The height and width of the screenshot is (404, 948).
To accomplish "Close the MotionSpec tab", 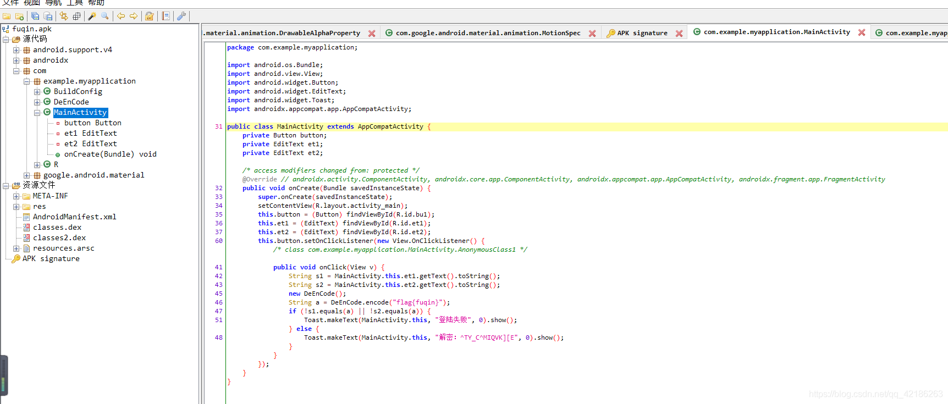I will 592,34.
